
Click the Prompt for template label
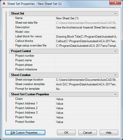point(27,89)
